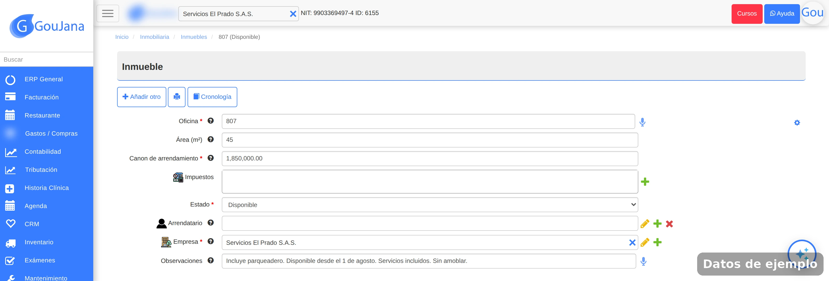Click the hamburger menu toggle button
This screenshot has height=281, width=829.
click(x=108, y=13)
